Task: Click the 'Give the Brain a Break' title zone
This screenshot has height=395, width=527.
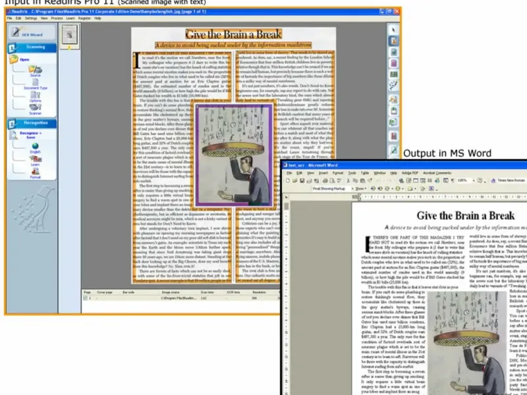Action: (234, 34)
